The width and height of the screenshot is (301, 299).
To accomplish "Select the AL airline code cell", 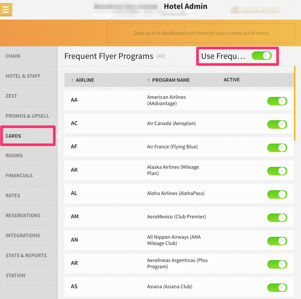I will [74, 193].
